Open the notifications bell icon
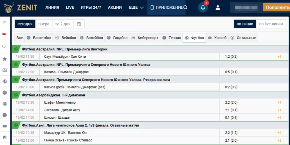The image size is (290, 145). [203, 8]
